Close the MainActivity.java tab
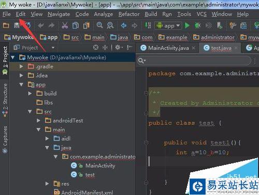259x195 pixels. 194,48
